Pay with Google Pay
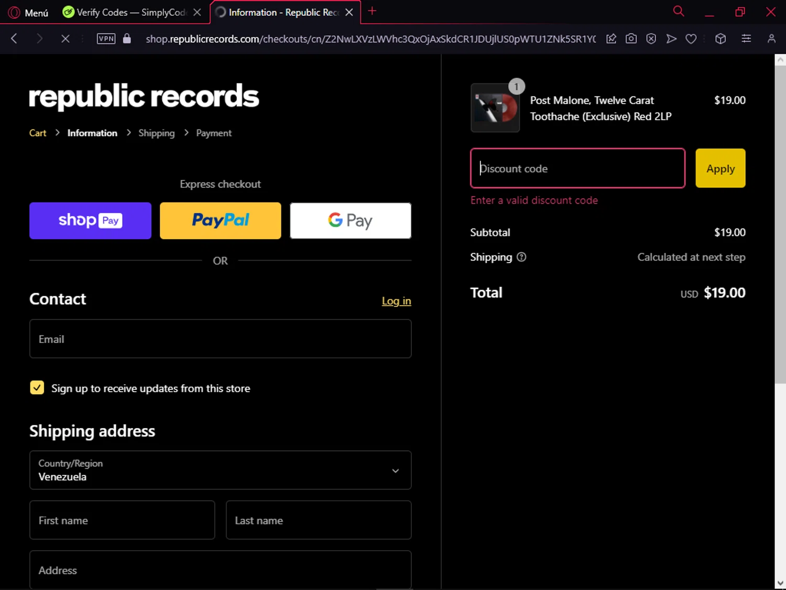Image resolution: width=786 pixels, height=590 pixels. pos(351,221)
